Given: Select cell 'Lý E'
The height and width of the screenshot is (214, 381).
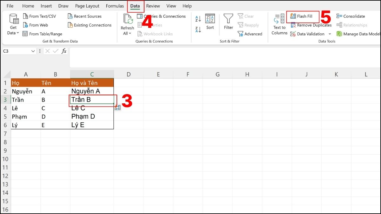Looking at the screenshot, I should tap(92, 125).
